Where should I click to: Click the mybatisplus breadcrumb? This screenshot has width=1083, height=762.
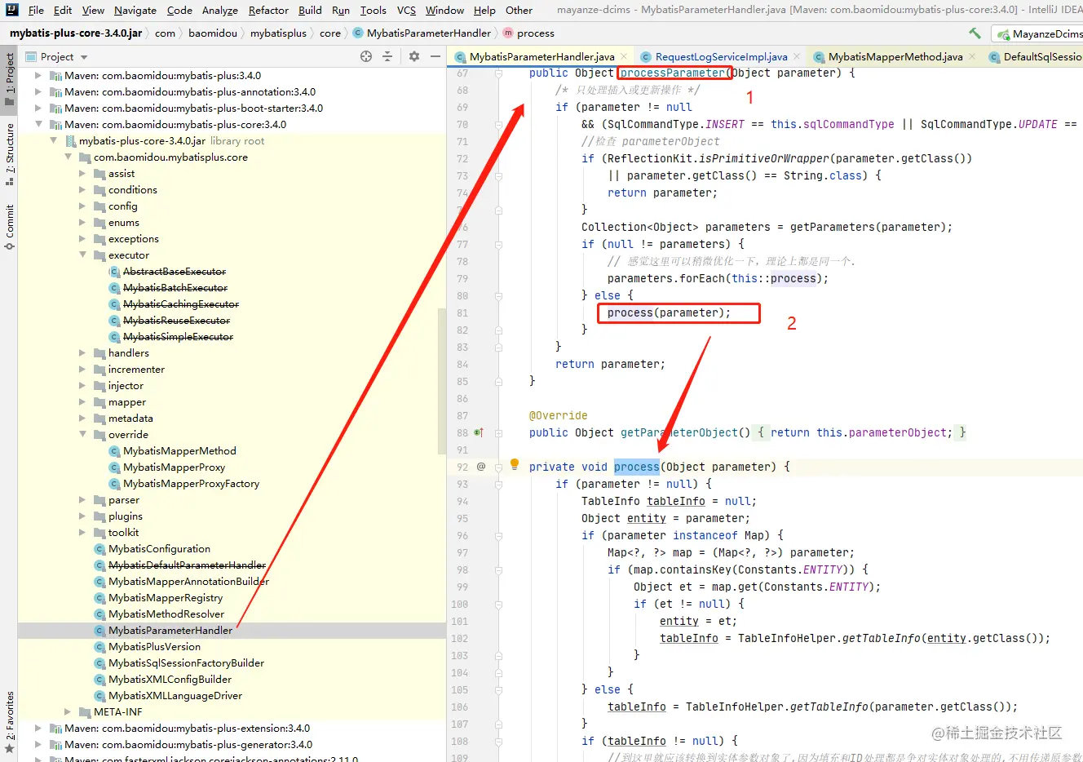tap(278, 33)
